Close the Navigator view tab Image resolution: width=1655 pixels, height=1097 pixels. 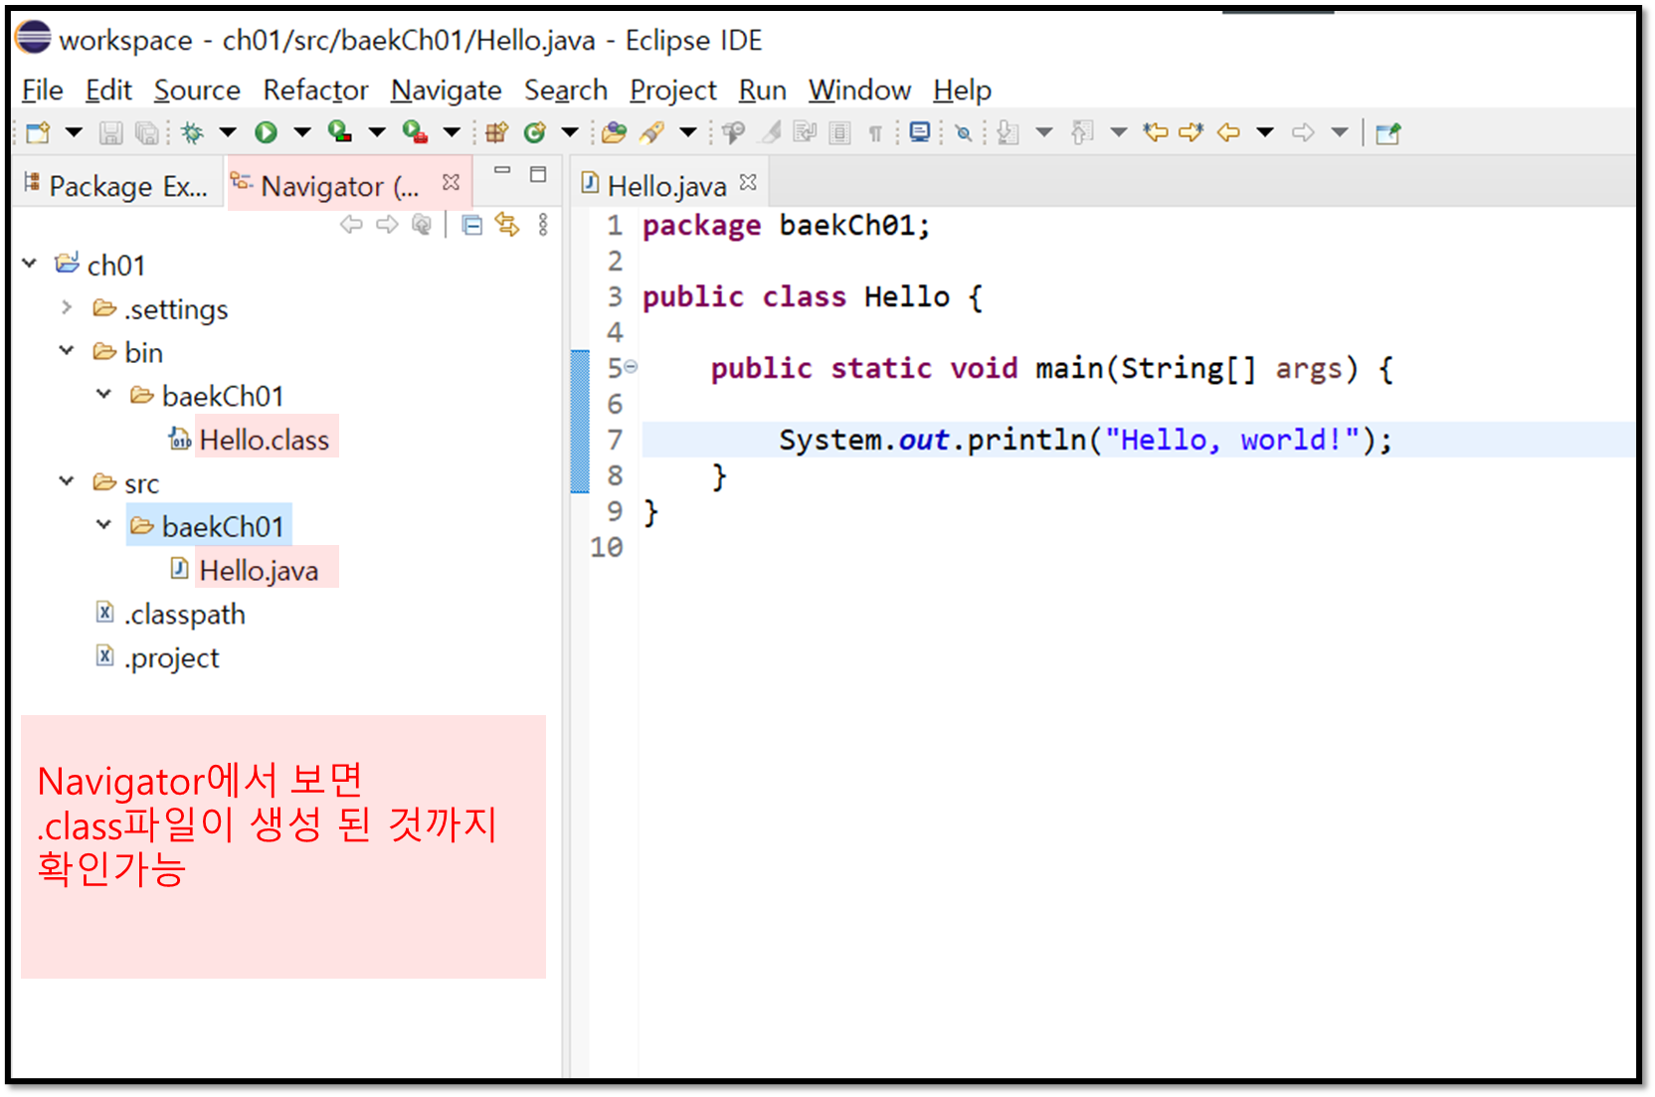pos(451,182)
